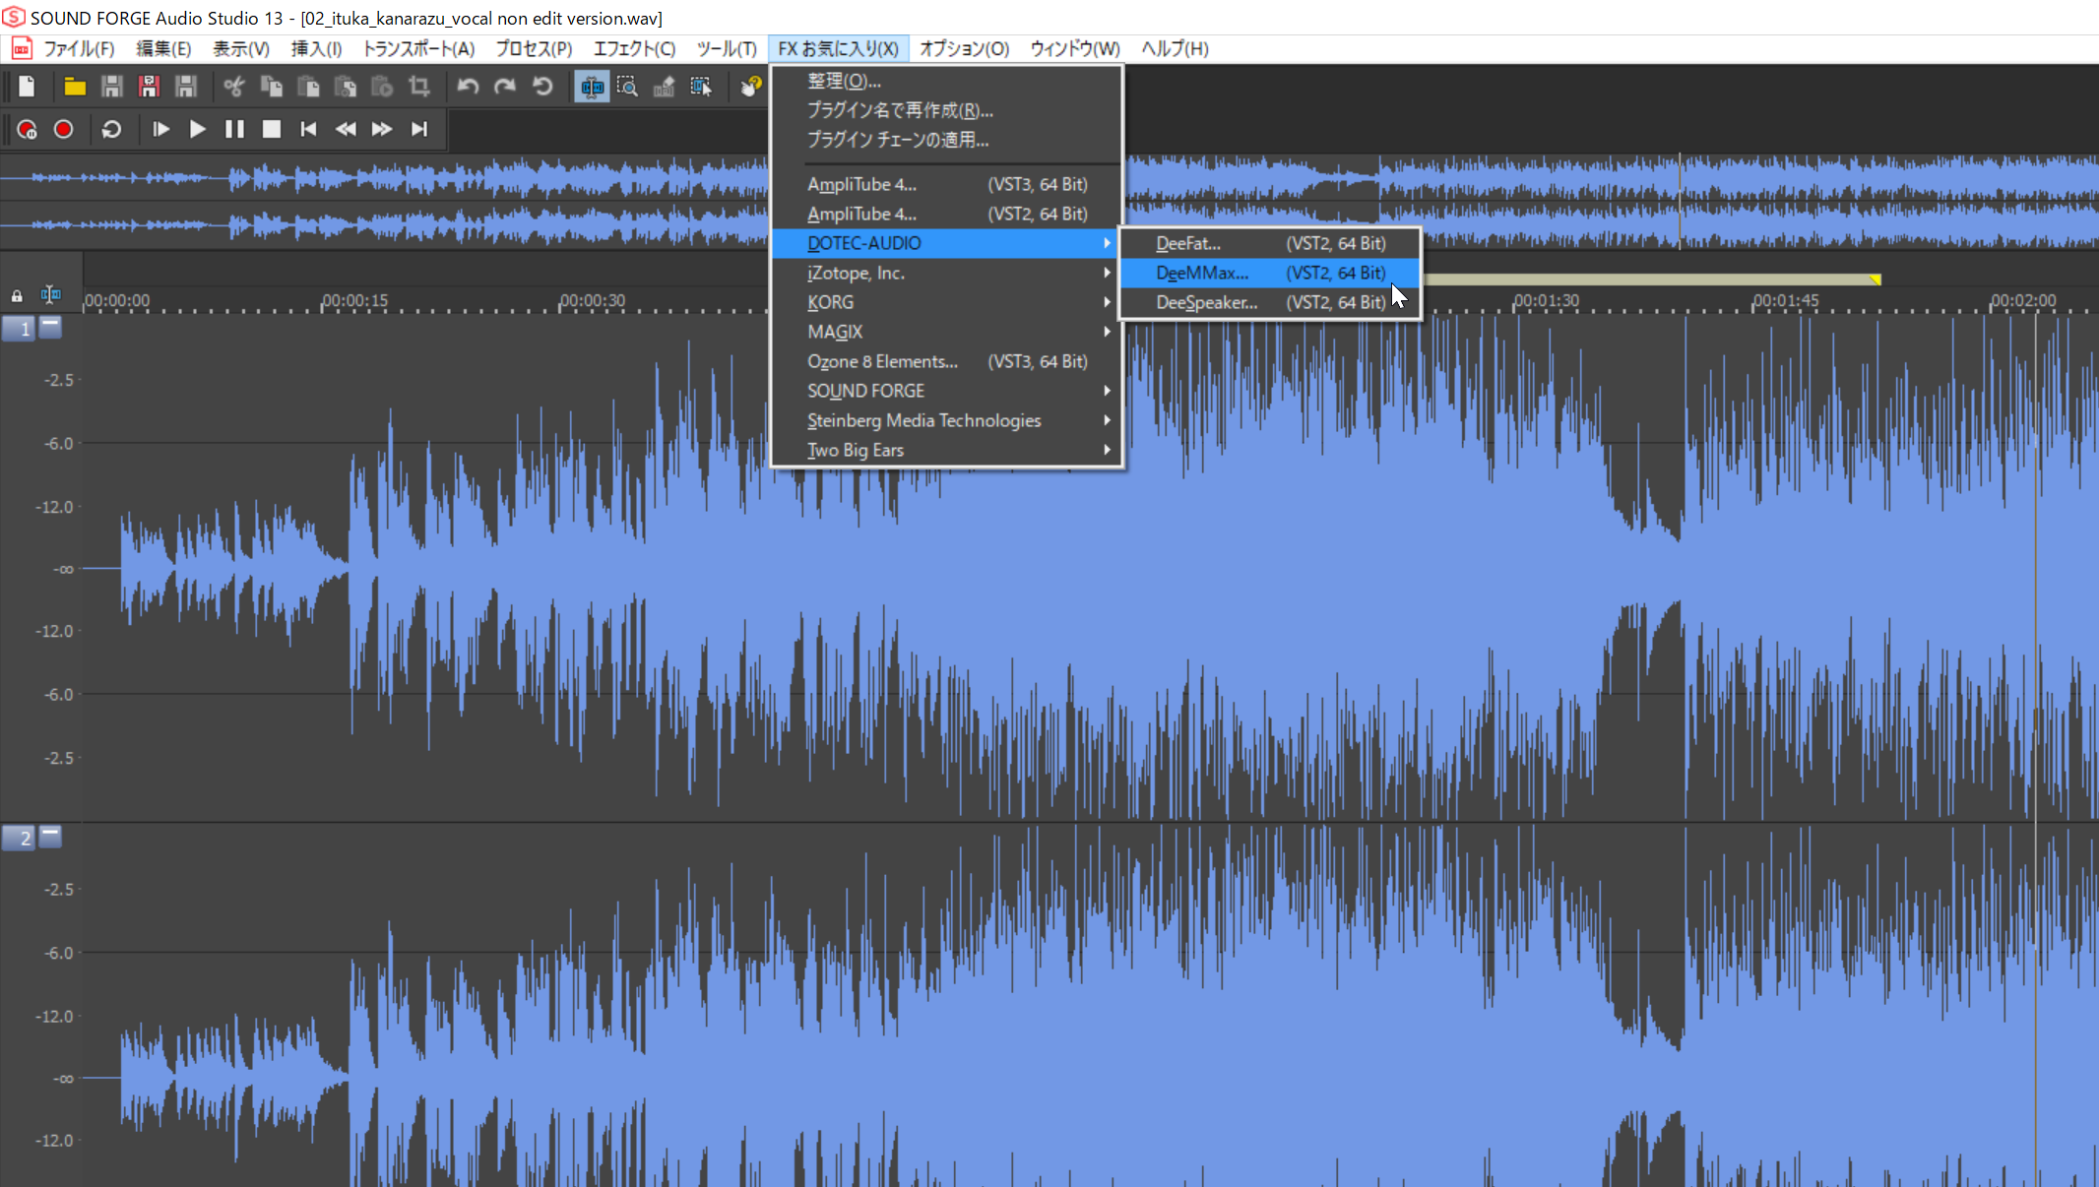2099x1187 pixels.
Task: Toggle channel 1 selection button
Action: tap(19, 329)
